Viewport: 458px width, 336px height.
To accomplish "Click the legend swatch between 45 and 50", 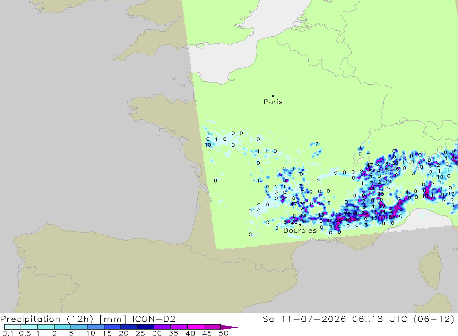I will coord(212,327).
